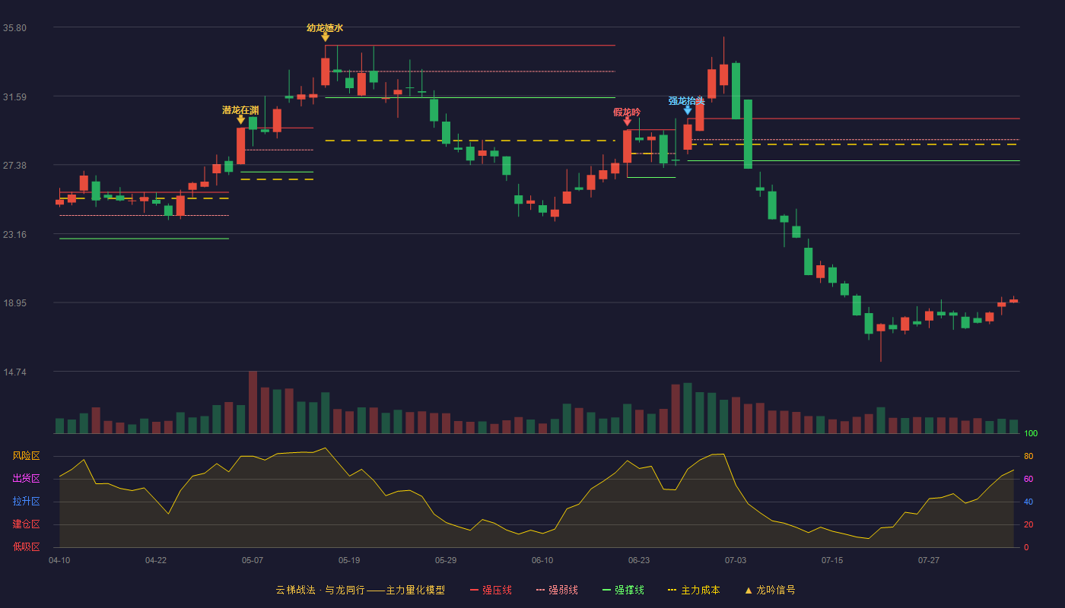Click the 40 indicator scale value
1065x608 pixels.
coord(1028,502)
